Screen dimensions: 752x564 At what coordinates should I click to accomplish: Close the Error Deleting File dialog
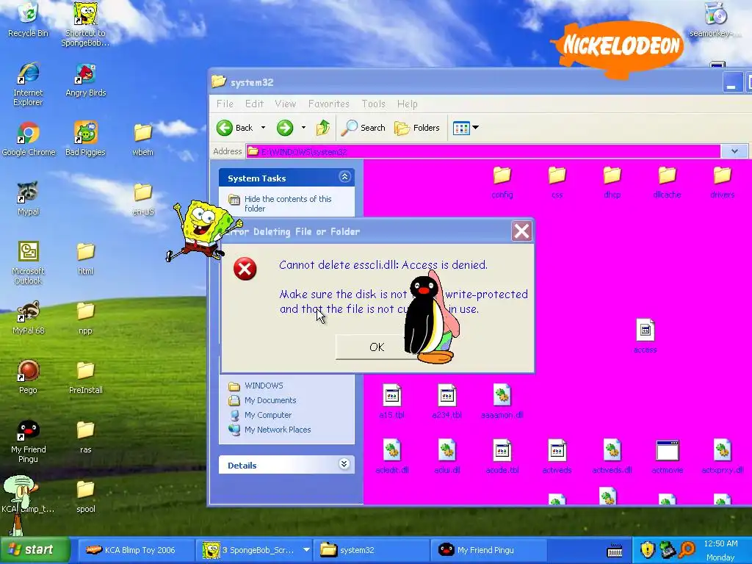(x=521, y=231)
